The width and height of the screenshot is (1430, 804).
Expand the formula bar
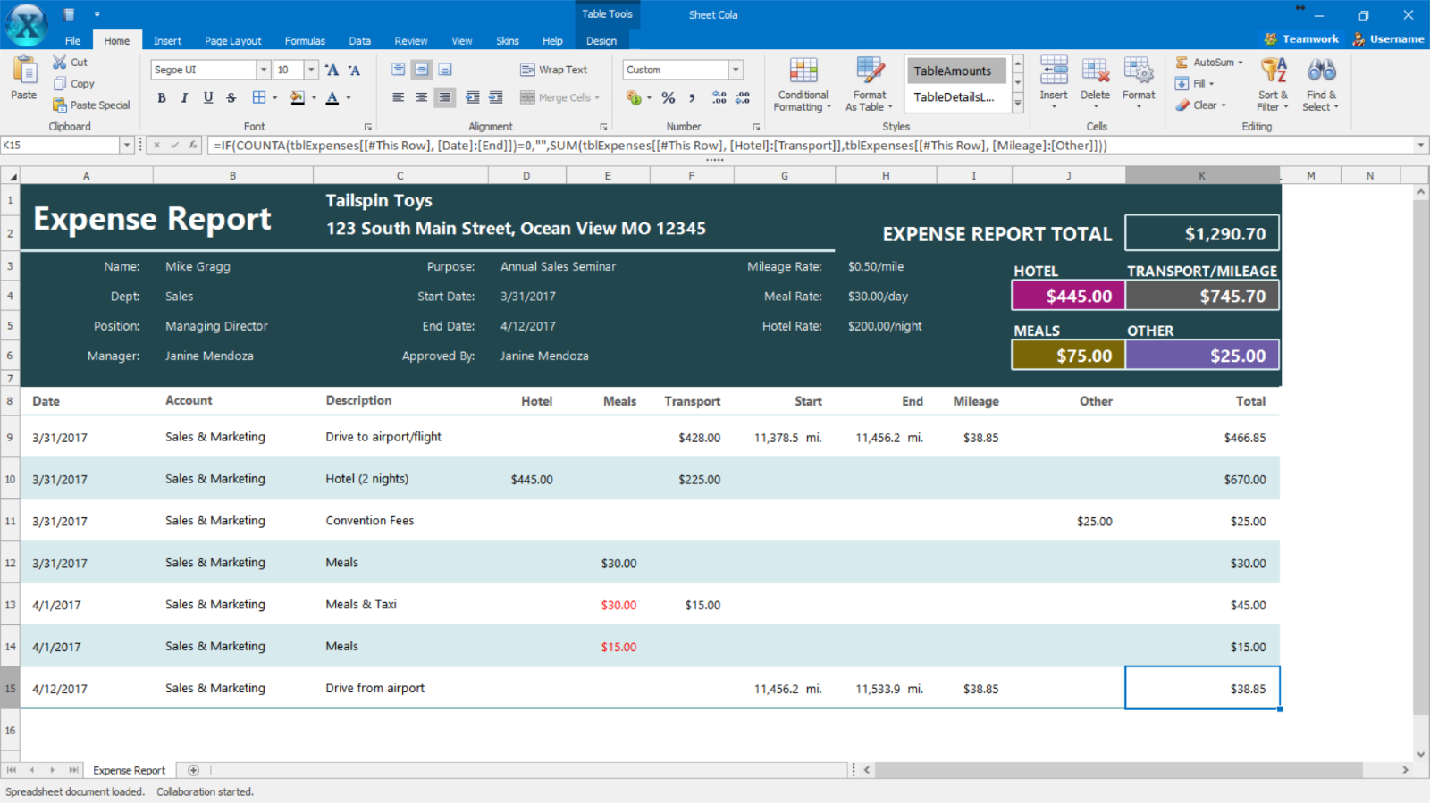click(x=1421, y=145)
